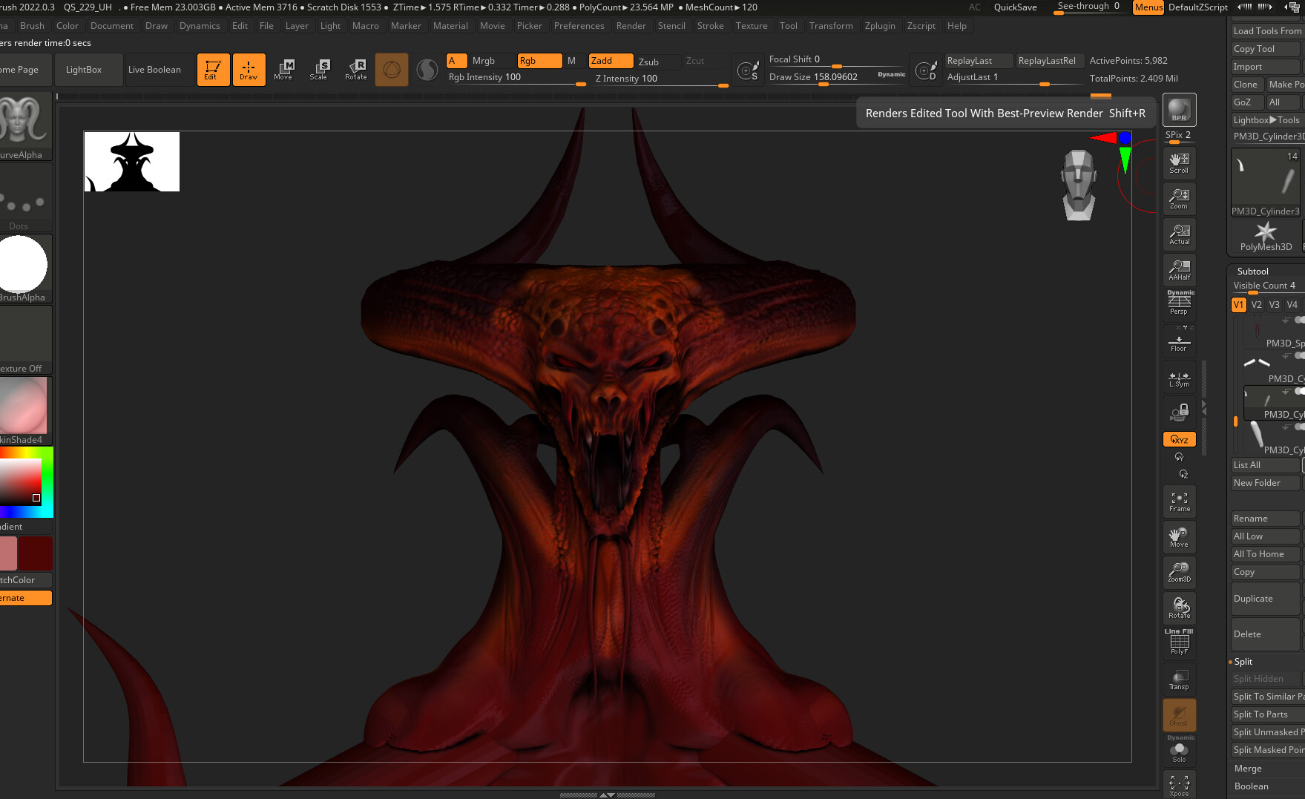The height and width of the screenshot is (799, 1305).
Task: Switch to the V2 subtool view tab
Action: pos(1256,304)
